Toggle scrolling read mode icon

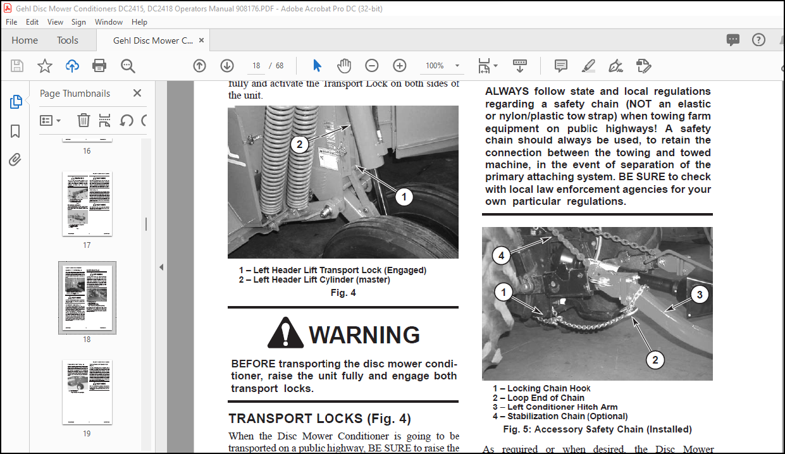pyautogui.click(x=520, y=66)
